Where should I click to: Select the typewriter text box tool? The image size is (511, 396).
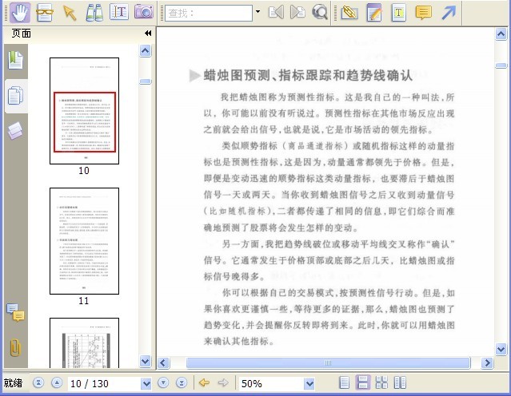pos(398,13)
